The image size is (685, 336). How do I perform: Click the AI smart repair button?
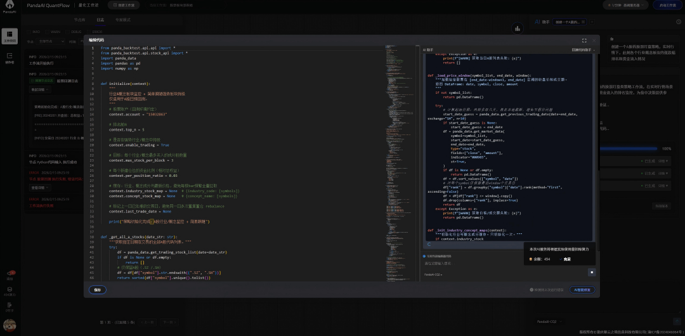[582, 290]
